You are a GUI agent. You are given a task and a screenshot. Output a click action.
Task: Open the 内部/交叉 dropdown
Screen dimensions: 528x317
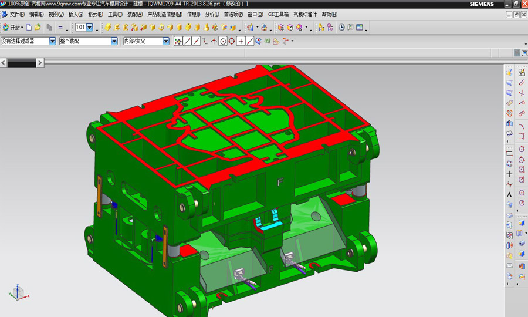(x=166, y=41)
